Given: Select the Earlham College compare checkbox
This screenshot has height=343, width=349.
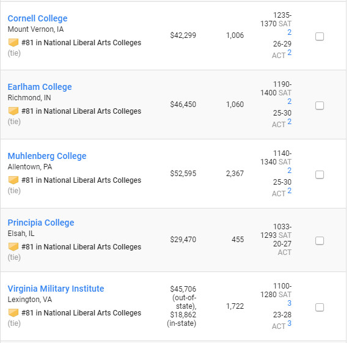Looking at the screenshot, I should 320,106.
